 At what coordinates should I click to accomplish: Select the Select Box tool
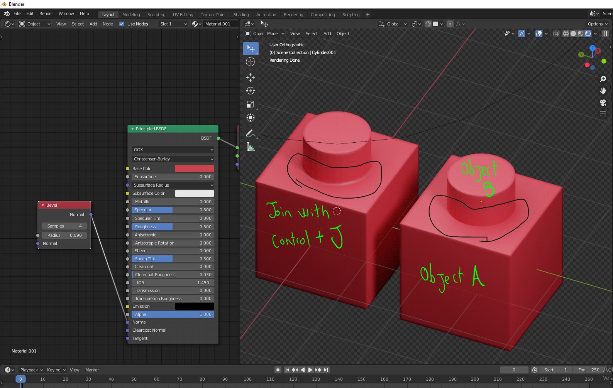[251, 49]
